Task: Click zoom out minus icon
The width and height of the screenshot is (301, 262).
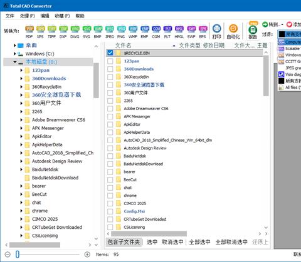Action: (8, 254)
